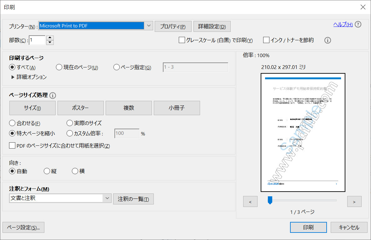Click the document preview thumbnail
371x240 pixels.
pyautogui.click(x=303, y=132)
